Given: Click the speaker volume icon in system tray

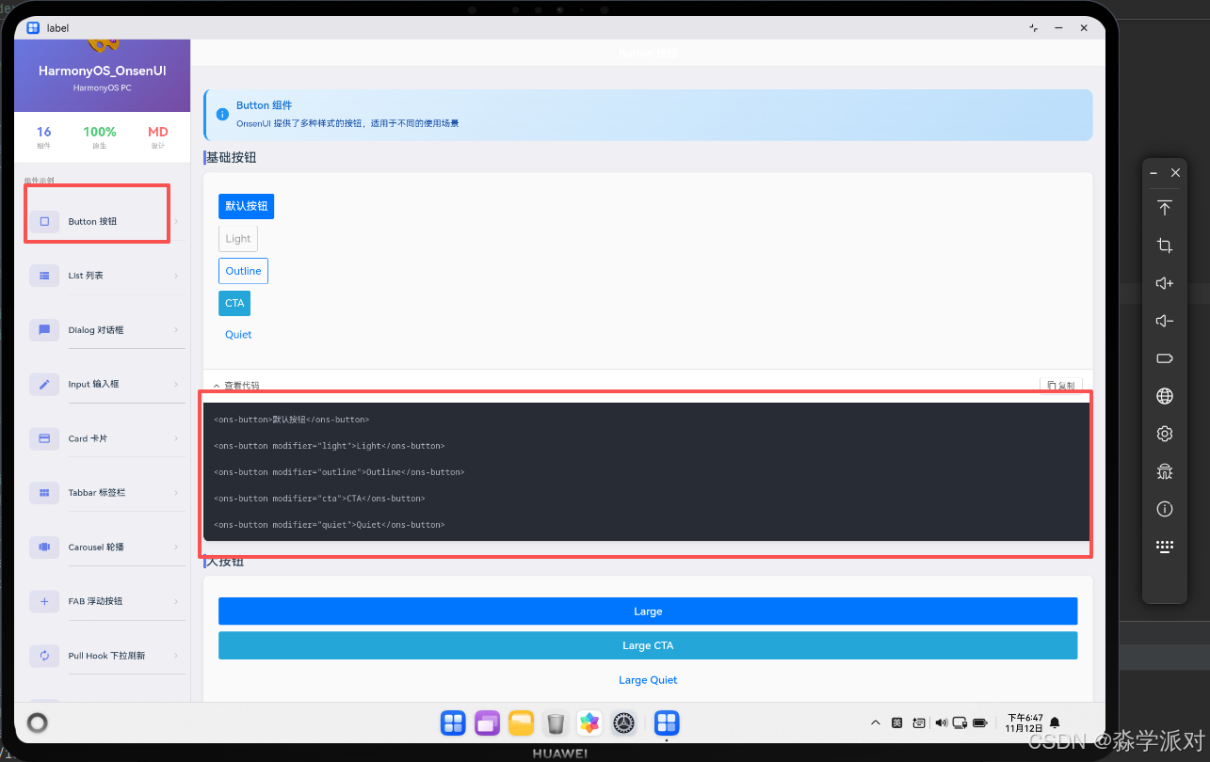Looking at the screenshot, I should coord(941,722).
